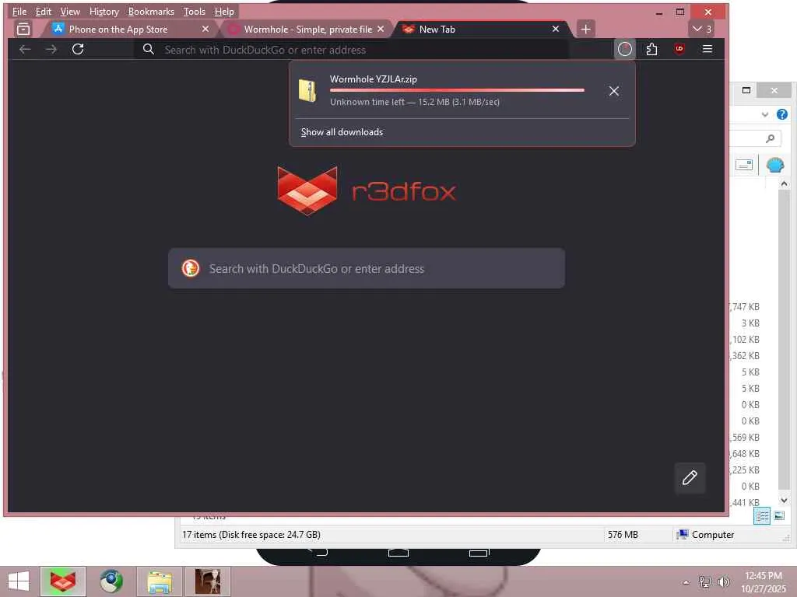Close the New Tab tab
Image resolution: width=797 pixels, height=597 pixels.
(x=556, y=29)
